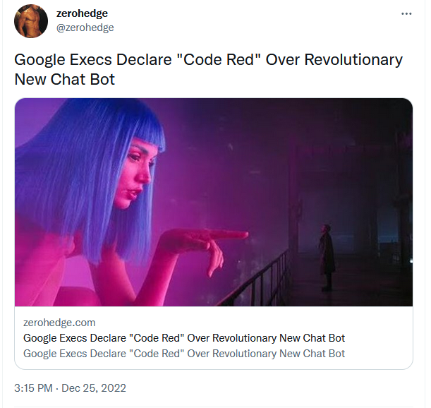This screenshot has width=431, height=408.
Task: Click the zerohedge profile avatar
Action: tap(31, 21)
